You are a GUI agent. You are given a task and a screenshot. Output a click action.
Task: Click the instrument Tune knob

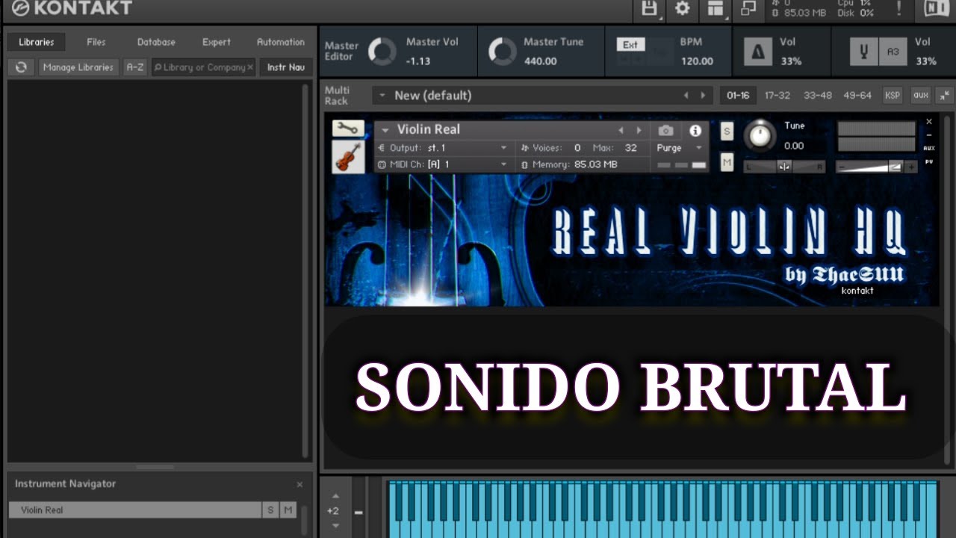[760, 134]
